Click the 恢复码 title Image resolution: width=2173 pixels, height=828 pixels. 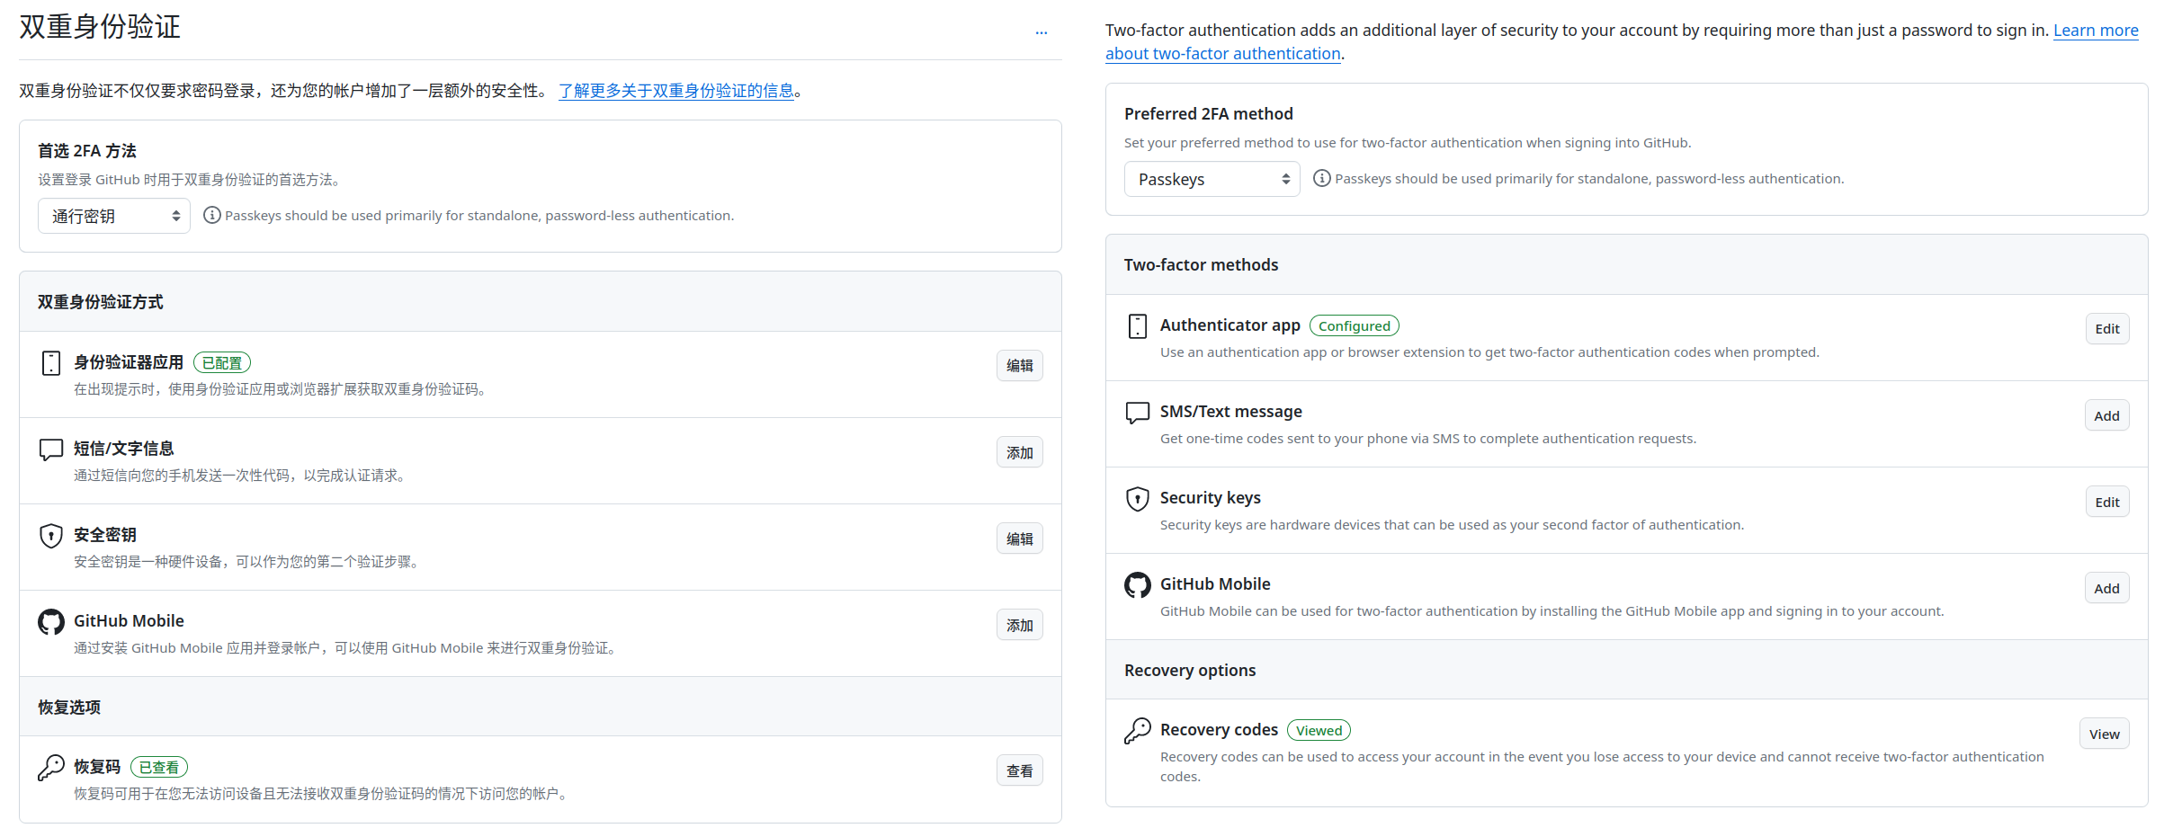[97, 767]
